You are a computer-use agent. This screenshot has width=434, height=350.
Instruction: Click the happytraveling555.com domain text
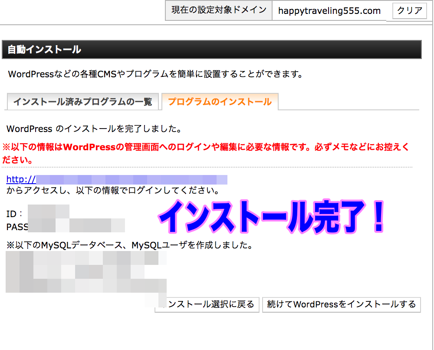tap(329, 11)
